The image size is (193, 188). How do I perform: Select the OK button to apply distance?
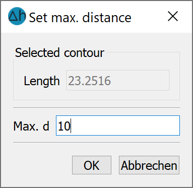[92, 165]
